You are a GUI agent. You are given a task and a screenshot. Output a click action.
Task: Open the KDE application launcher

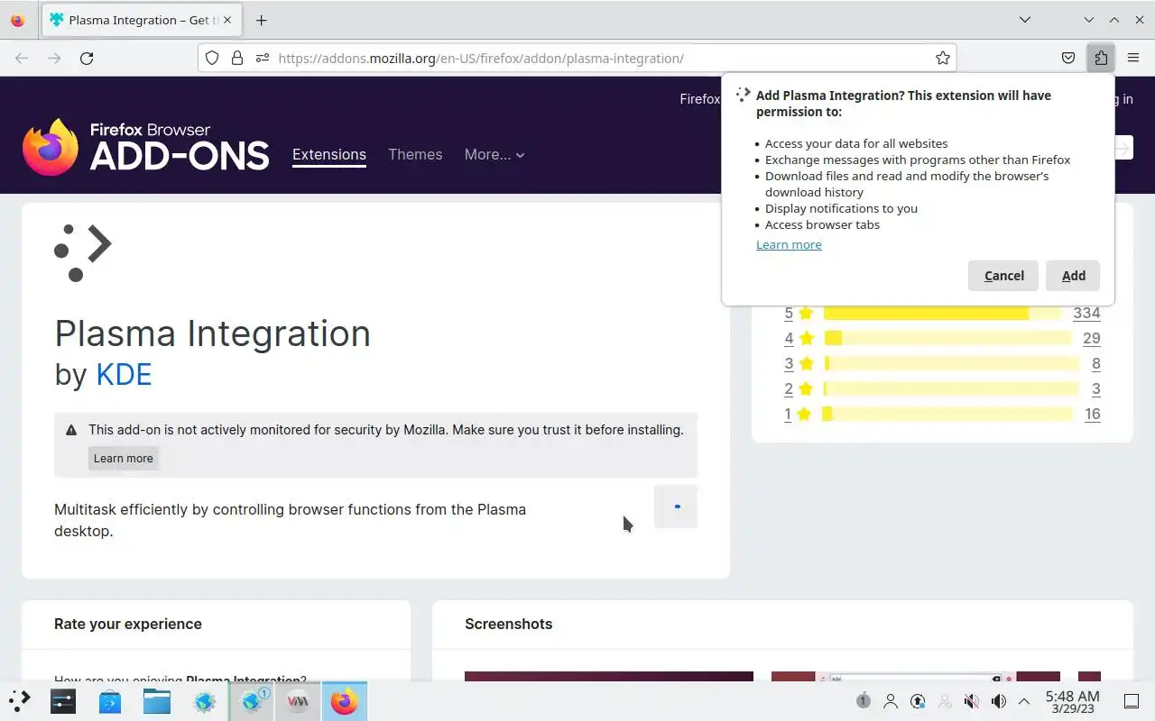[x=19, y=701]
